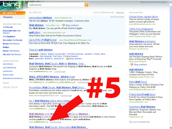Choose Wall Hangings category
The image size is (172, 129).
coord(46,56)
